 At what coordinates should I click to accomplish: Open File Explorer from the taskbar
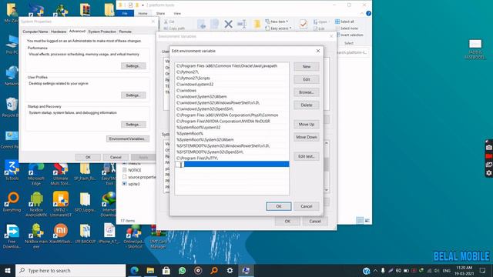point(151,270)
